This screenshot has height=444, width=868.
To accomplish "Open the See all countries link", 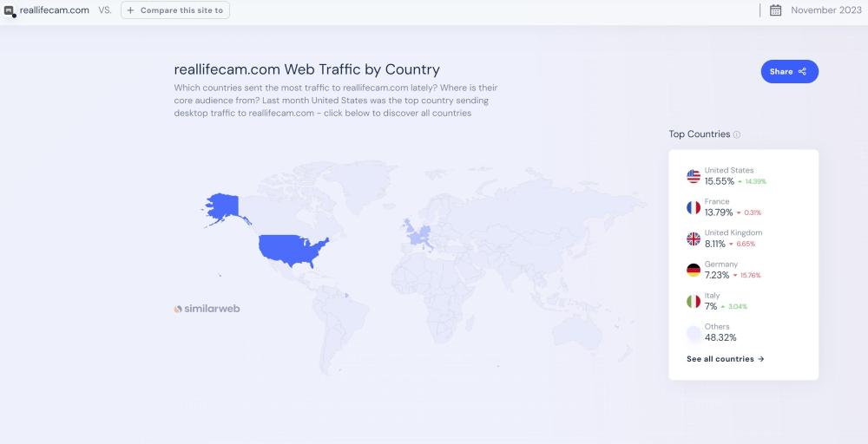I will (725, 359).
